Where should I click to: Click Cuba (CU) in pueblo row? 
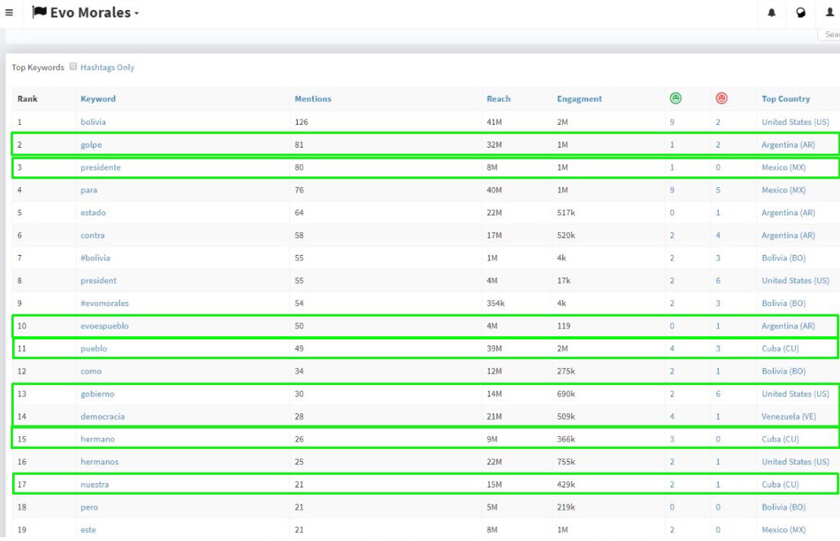780,348
